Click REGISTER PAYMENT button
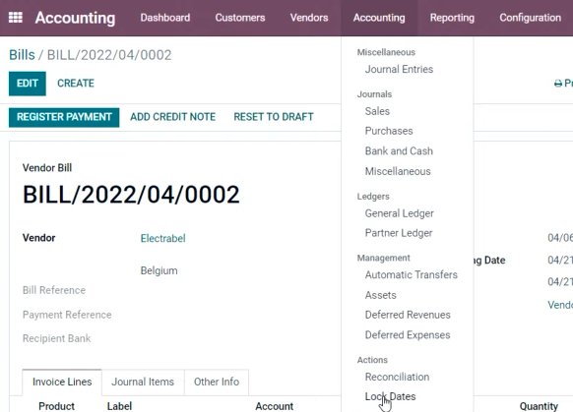Image resolution: width=573 pixels, height=412 pixels. 64,117
